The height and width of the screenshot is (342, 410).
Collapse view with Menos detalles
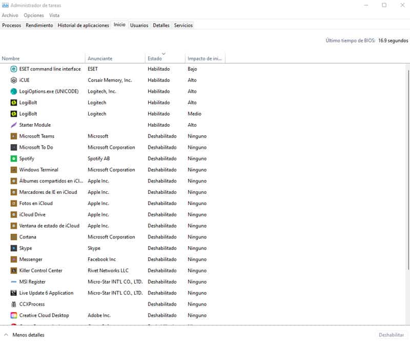tap(24, 335)
